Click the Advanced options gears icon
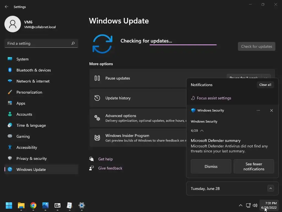 tap(97, 118)
